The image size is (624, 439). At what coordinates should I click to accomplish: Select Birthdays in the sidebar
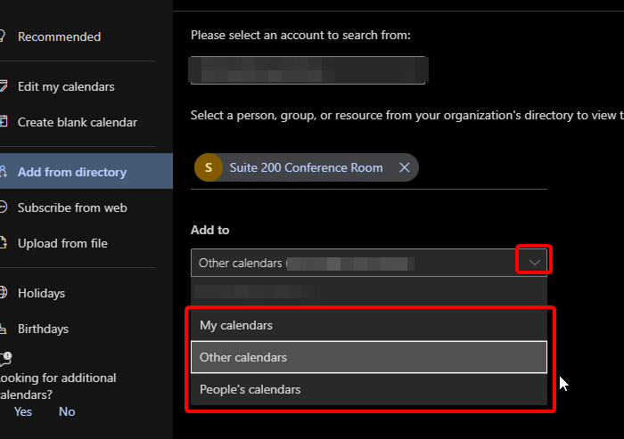point(43,329)
